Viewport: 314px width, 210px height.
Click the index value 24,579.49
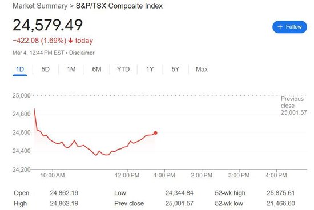click(x=47, y=25)
